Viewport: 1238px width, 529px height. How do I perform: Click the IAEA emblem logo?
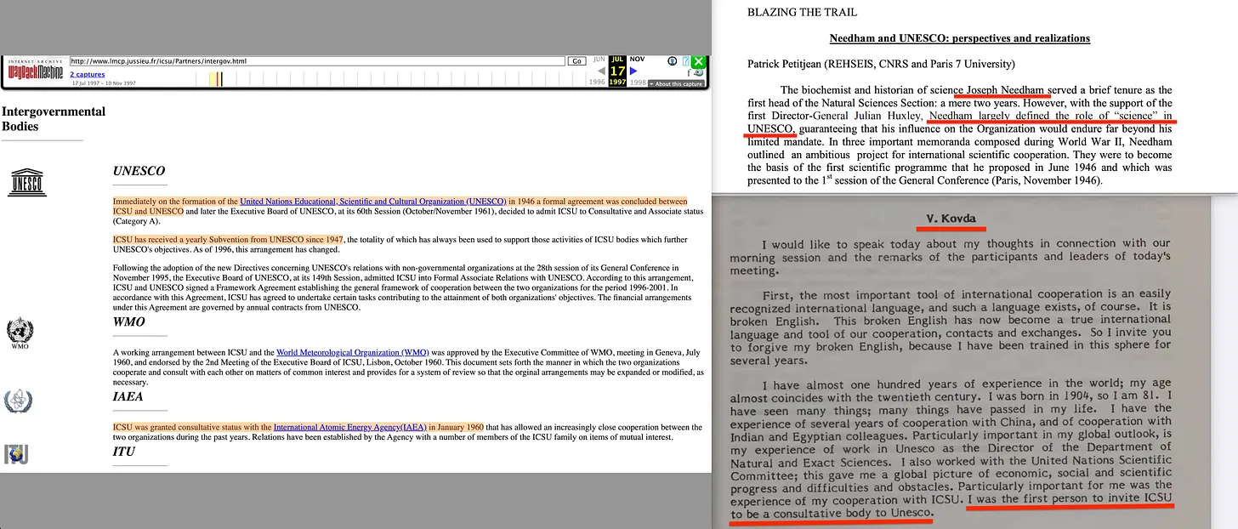(x=18, y=401)
